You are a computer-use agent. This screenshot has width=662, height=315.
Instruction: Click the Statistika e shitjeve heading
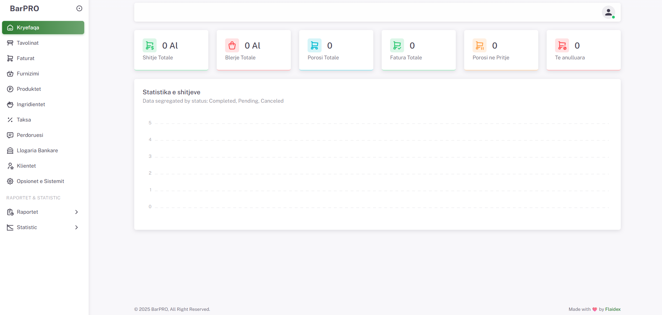[171, 92]
